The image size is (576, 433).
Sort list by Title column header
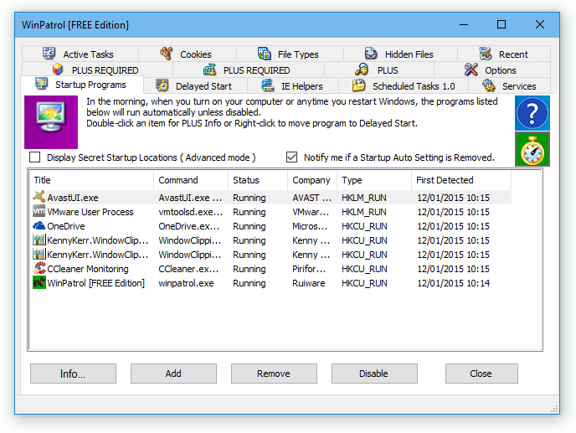pos(91,180)
